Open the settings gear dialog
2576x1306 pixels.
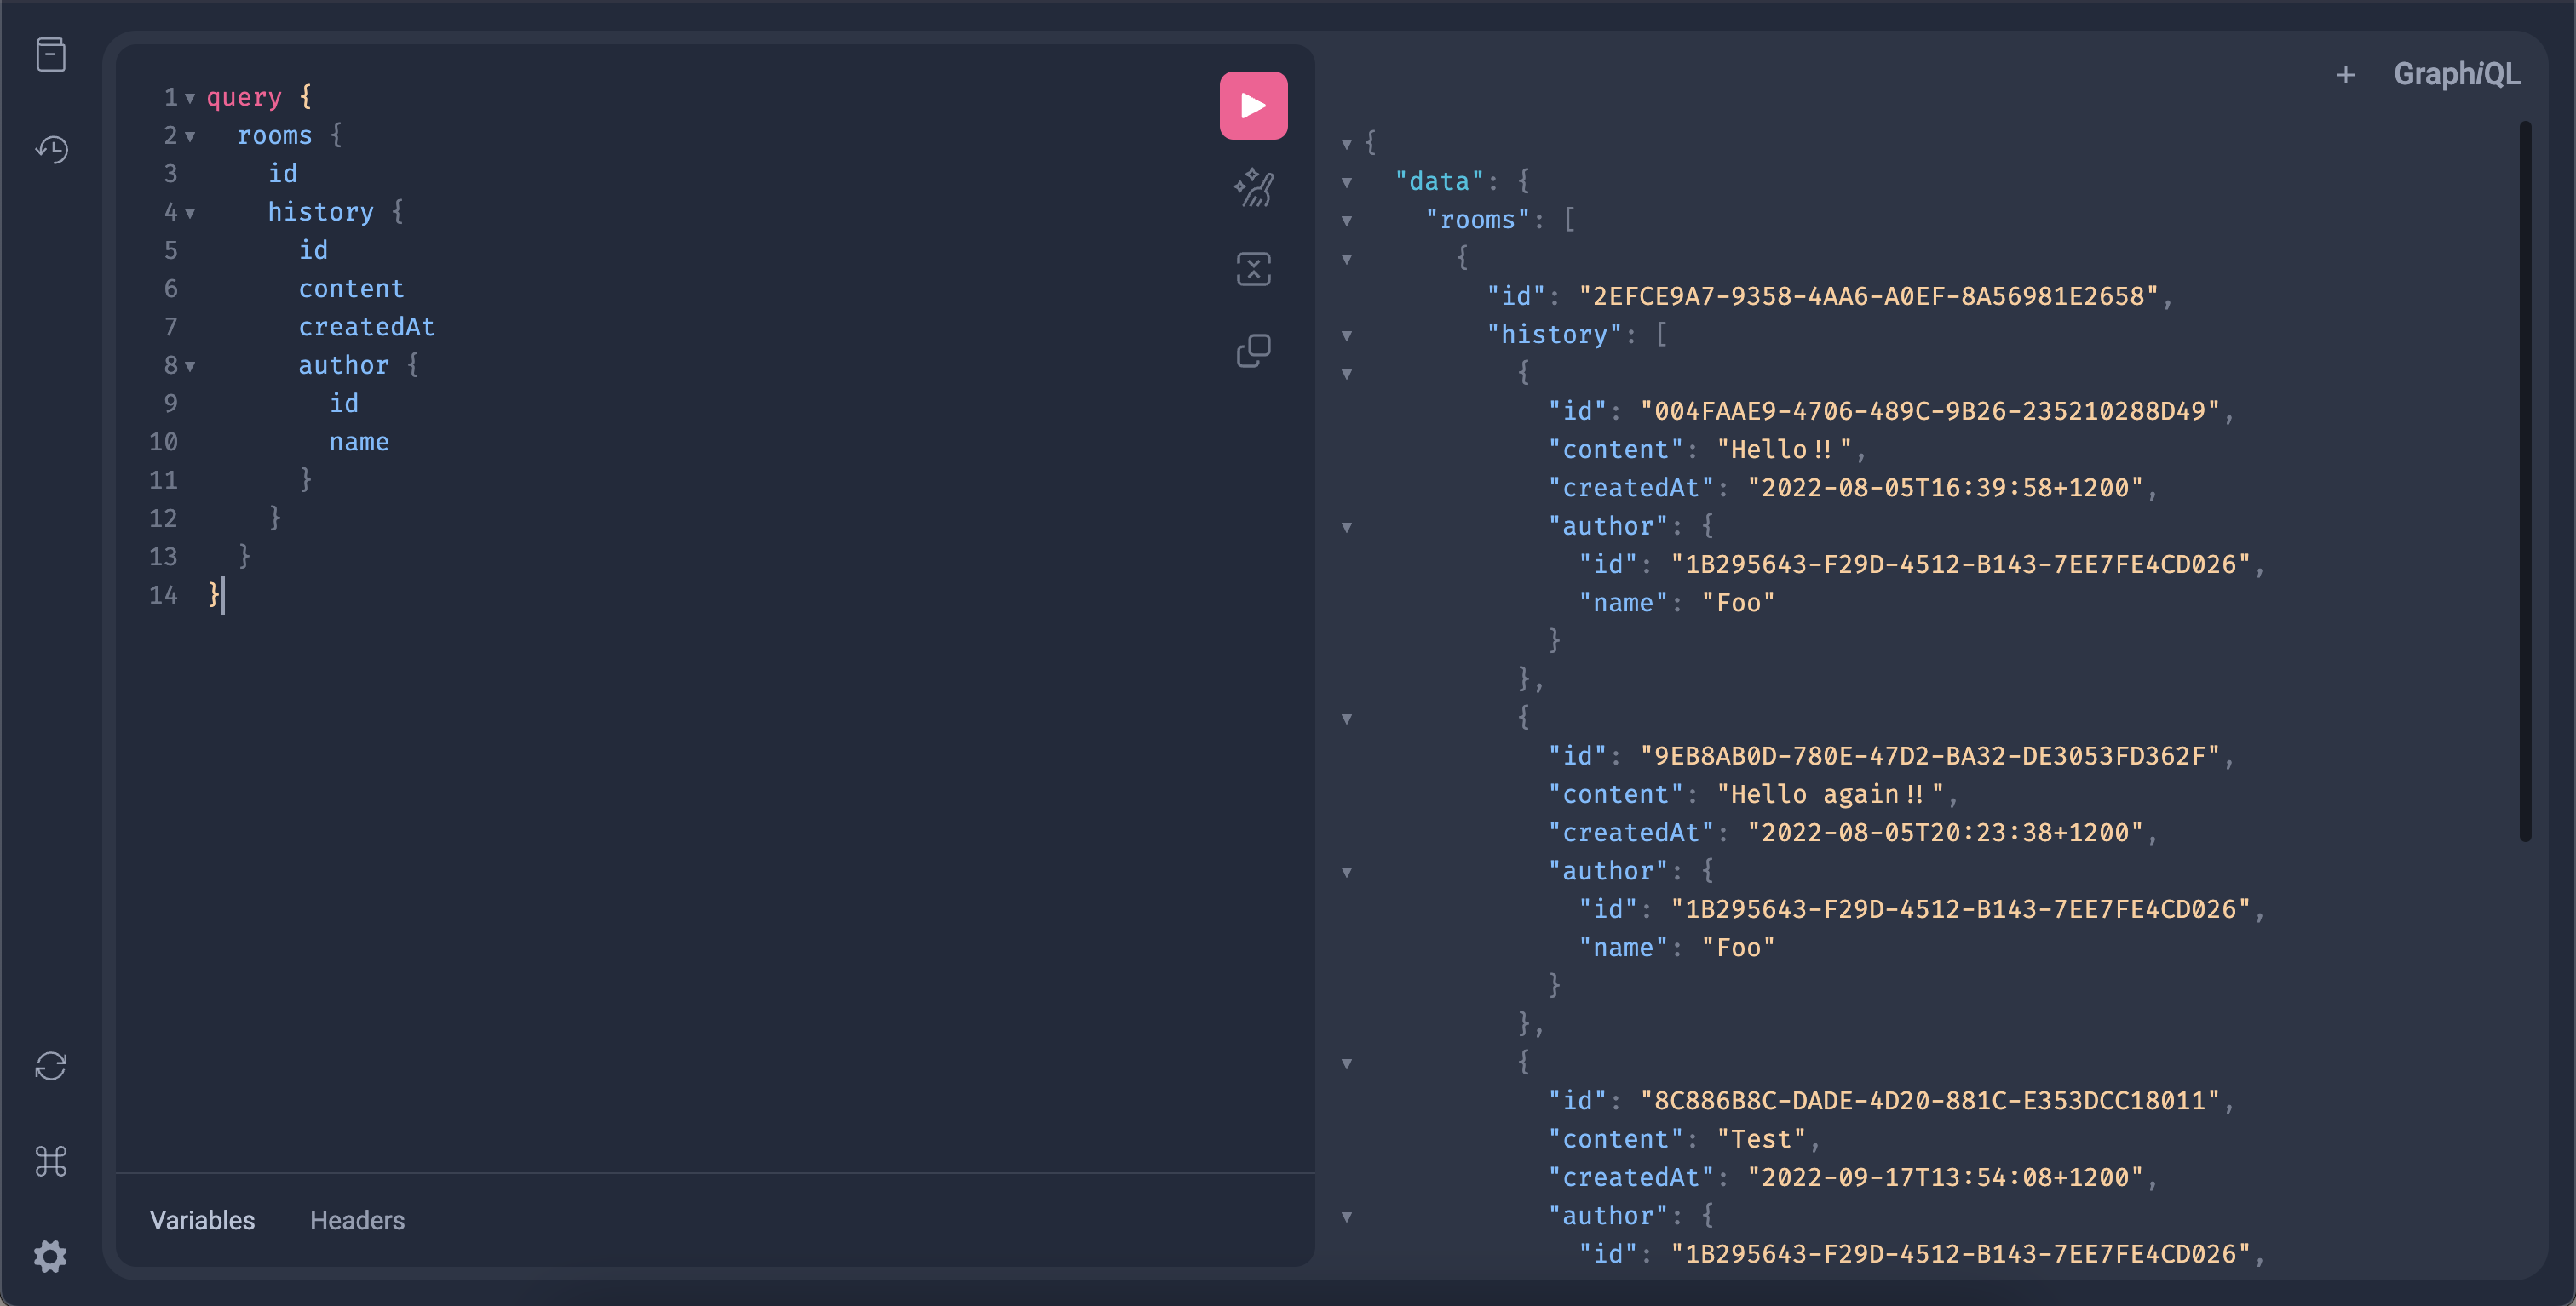(51, 1256)
